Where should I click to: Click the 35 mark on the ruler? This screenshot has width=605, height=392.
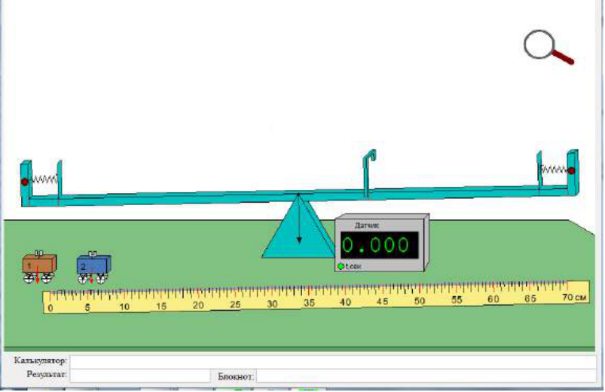[x=309, y=303]
